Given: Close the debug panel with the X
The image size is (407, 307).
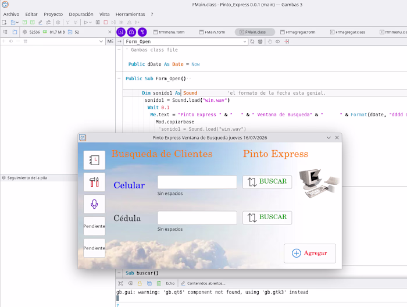Looking at the screenshot, I should coord(110,32).
